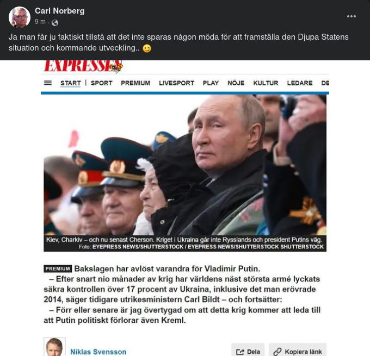370x356 pixels.
Task: Go to the LEDARE section
Action: (300, 83)
